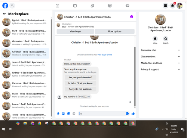This screenshot has width=187, height=138.
Task: Open the Kareema conversation
Action: click(25, 85)
